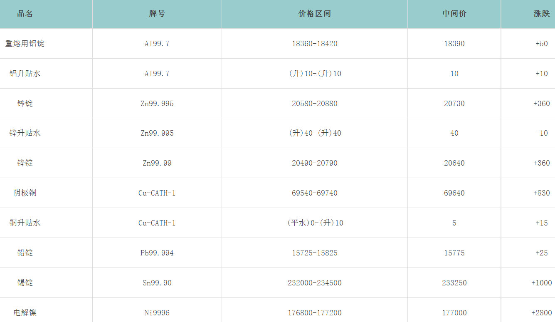This screenshot has height=322, width=555.
Task: Click the 价格区间 column header
Action: 314,13
